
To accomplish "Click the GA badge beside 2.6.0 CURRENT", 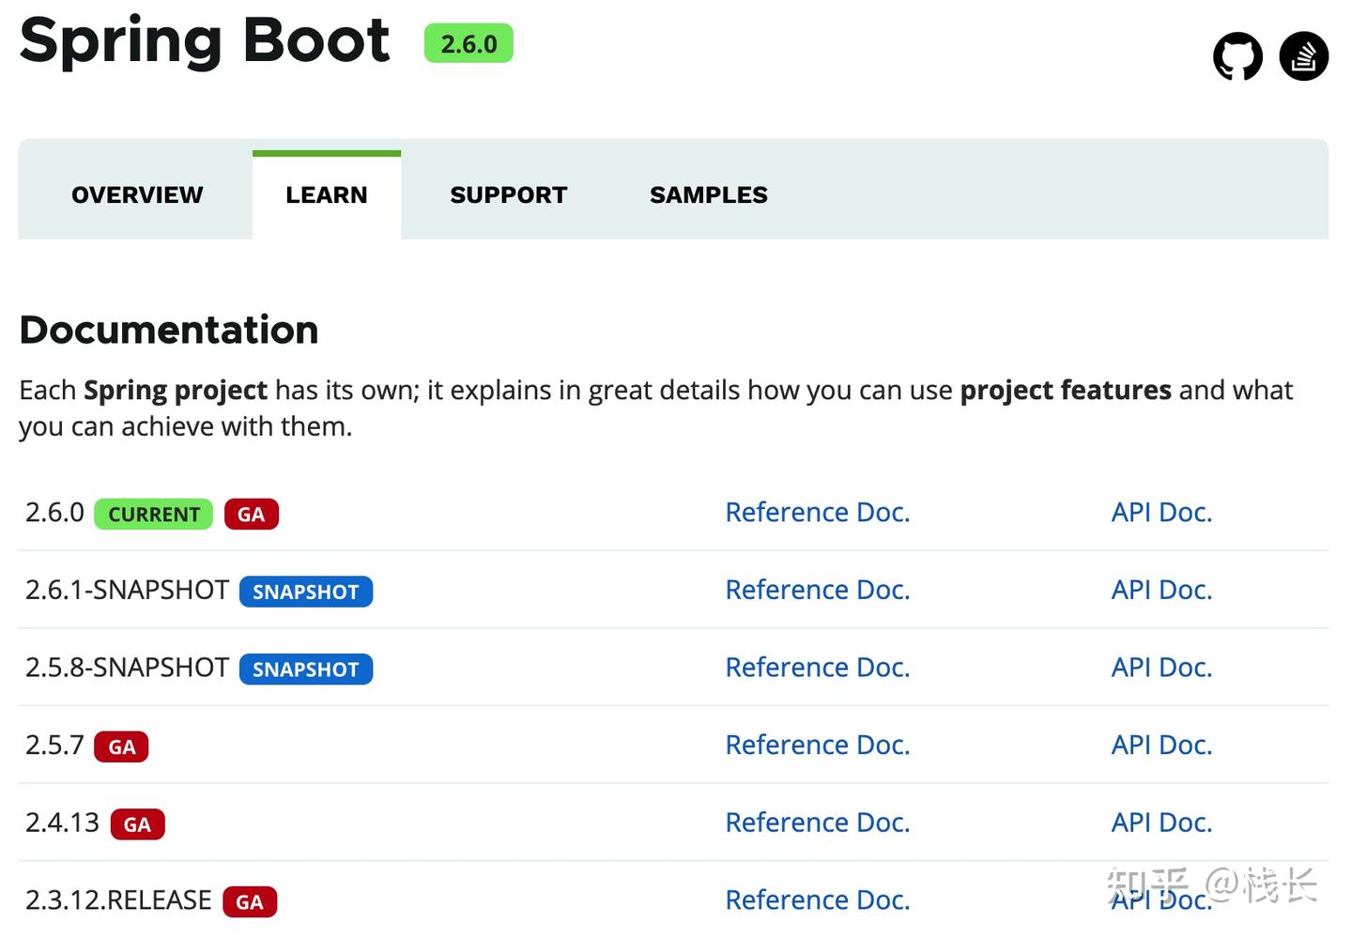I will (x=251, y=515).
